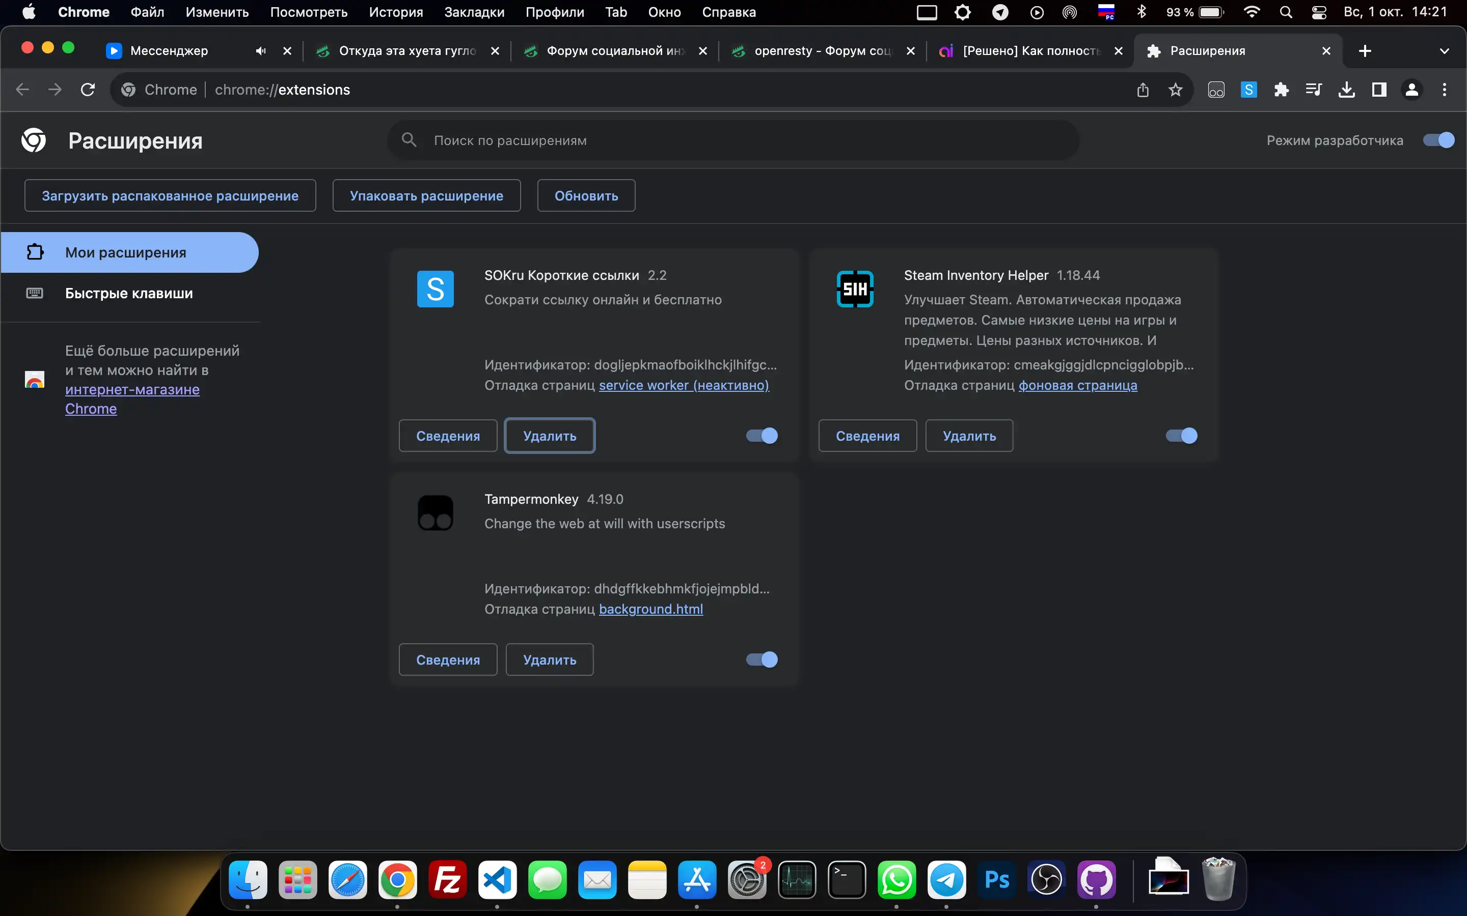The height and width of the screenshot is (916, 1467).
Task: Open the Файл menu
Action: pyautogui.click(x=147, y=12)
